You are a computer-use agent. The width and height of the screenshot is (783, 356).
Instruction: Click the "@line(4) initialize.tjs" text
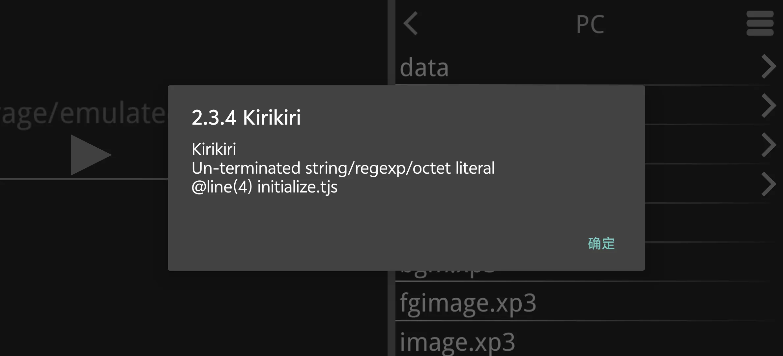click(264, 187)
